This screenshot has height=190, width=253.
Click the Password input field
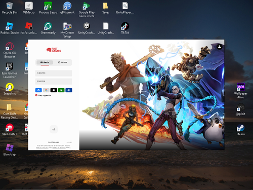(x=54, y=82)
